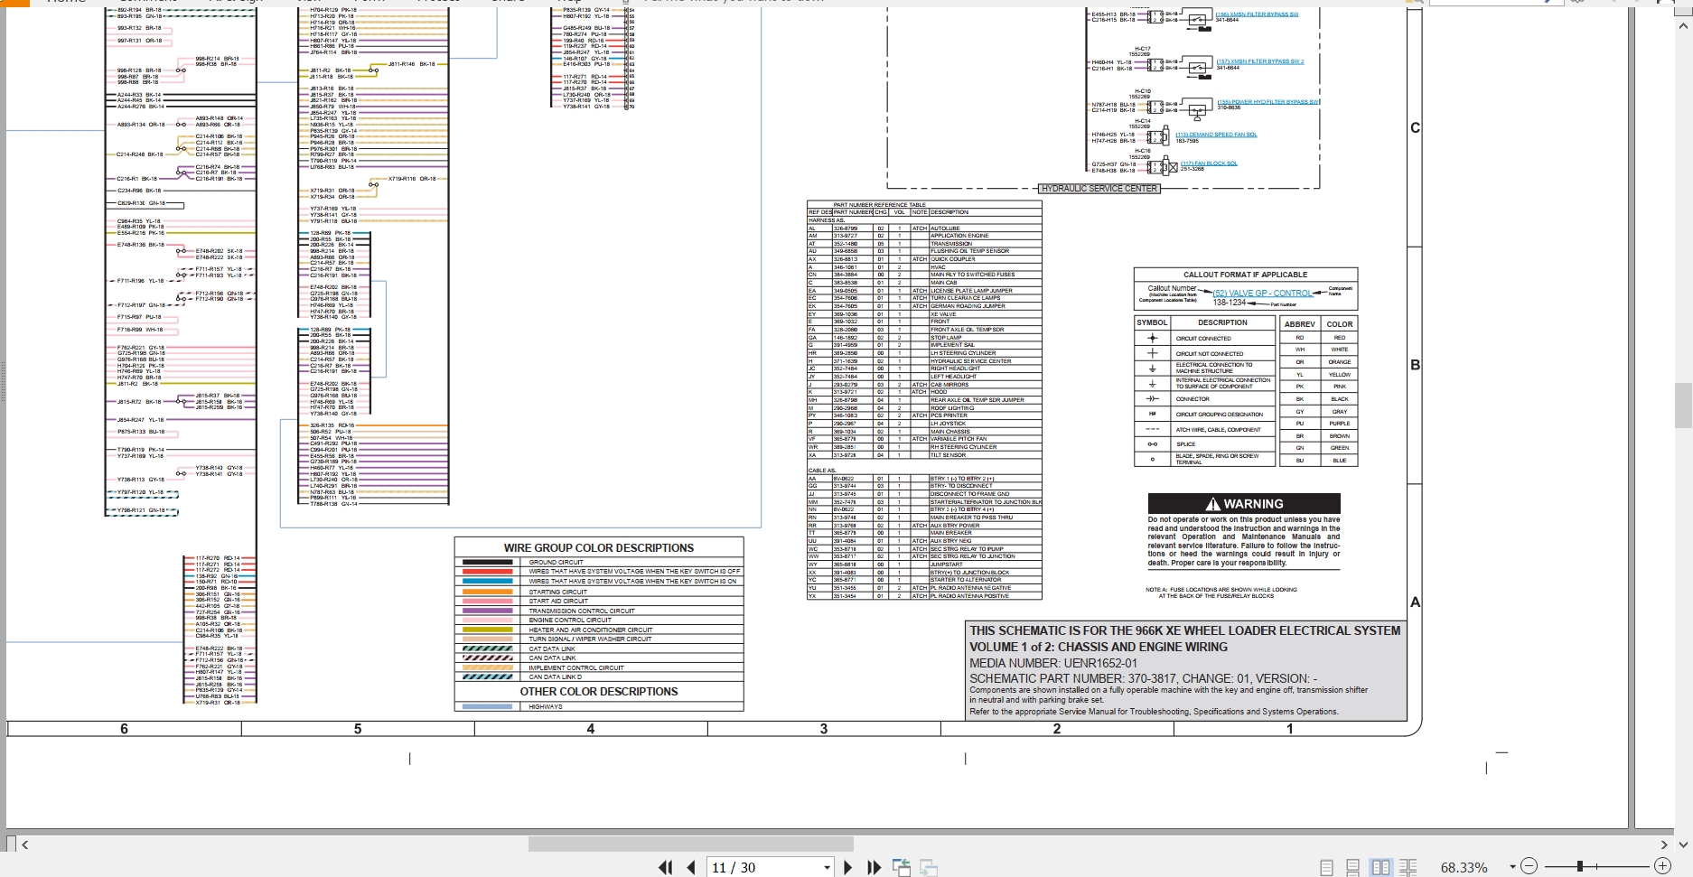This screenshot has width=1693, height=877.
Task: Zoom in with the plus button
Action: [1662, 866]
